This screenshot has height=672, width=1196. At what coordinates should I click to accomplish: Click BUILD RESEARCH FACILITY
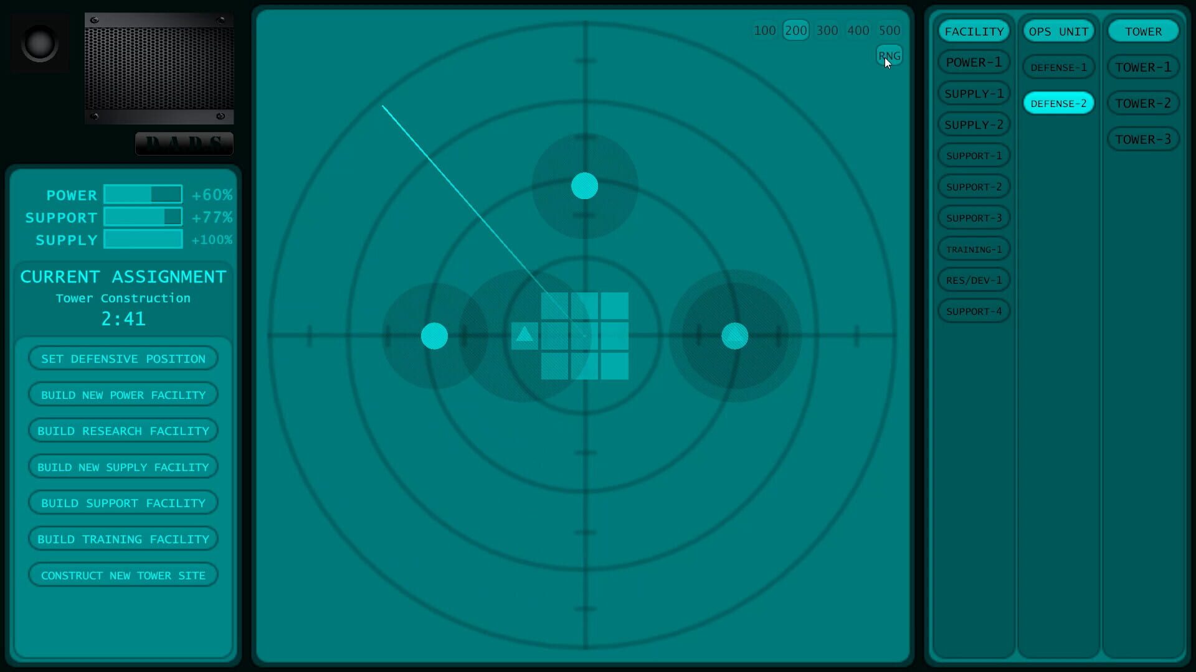(x=123, y=430)
